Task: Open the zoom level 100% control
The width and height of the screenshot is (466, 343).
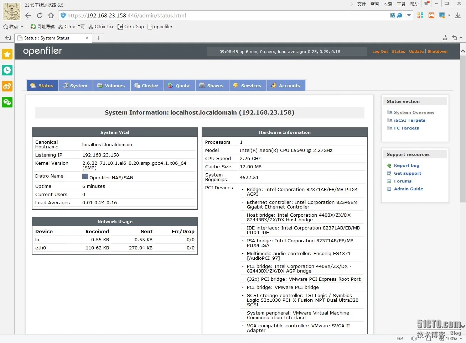Action: click(451, 339)
